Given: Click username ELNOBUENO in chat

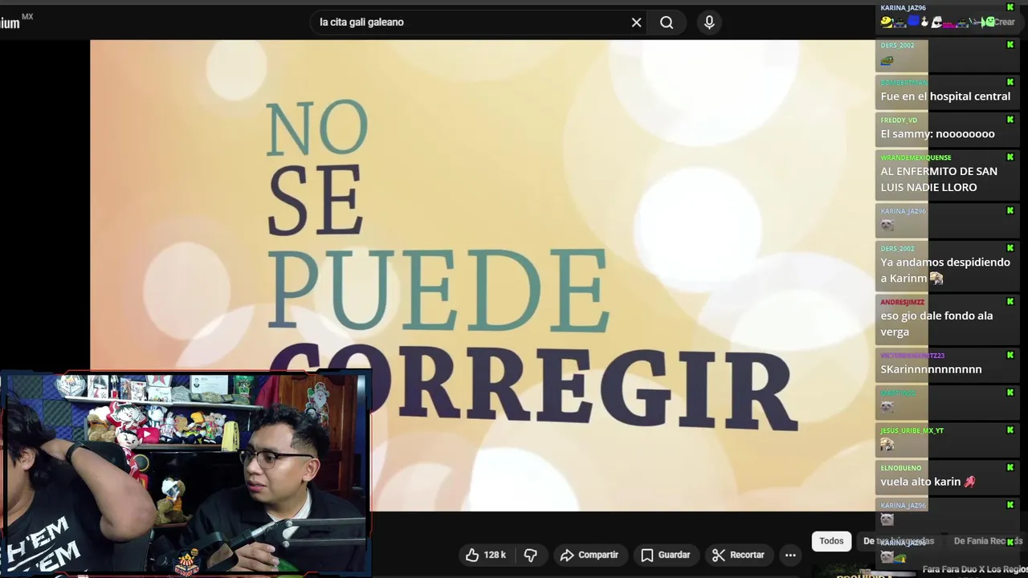Looking at the screenshot, I should pos(900,468).
